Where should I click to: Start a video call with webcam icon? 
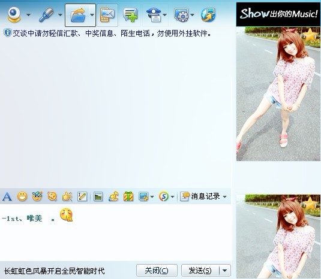point(14,15)
